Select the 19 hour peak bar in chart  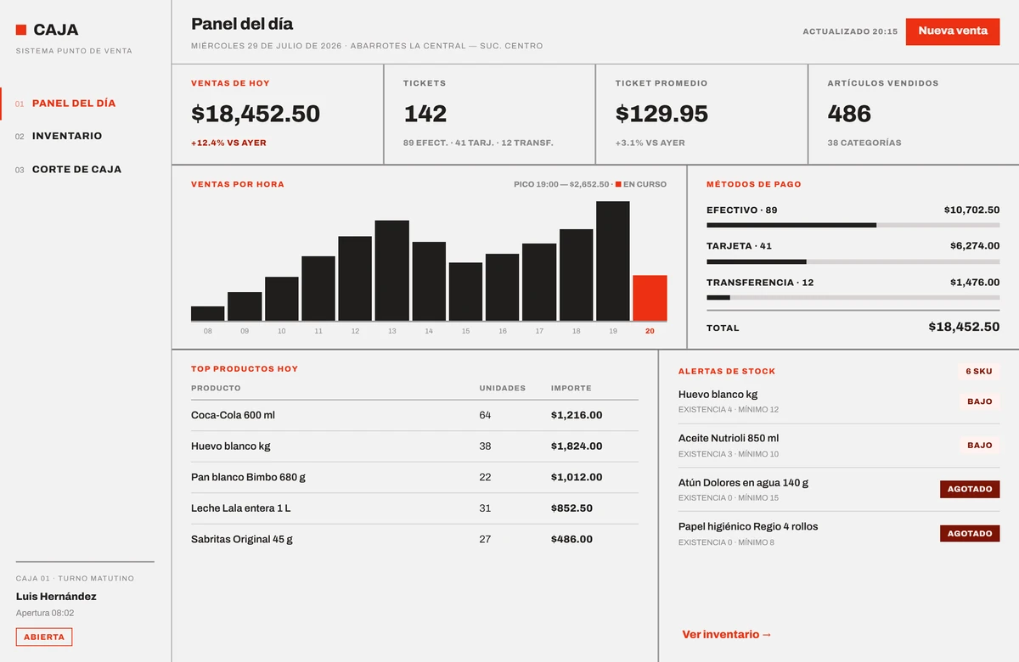pos(613,261)
